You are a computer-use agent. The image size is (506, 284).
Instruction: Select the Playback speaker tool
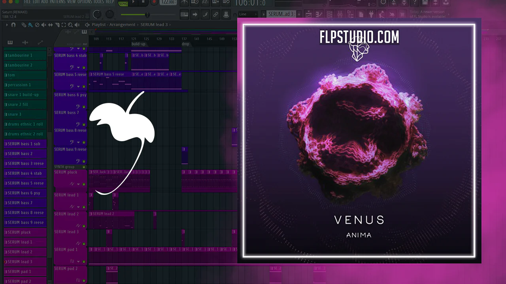coord(77,24)
